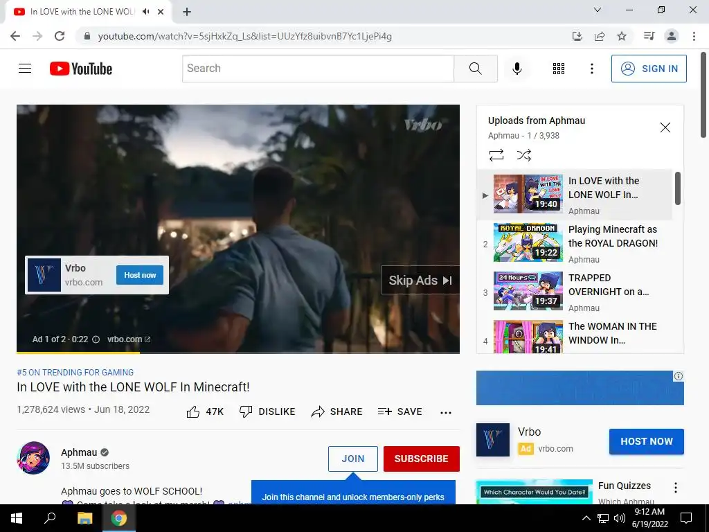709x532 pixels.
Task: Open Chrome profile avatar
Action: tap(672, 36)
